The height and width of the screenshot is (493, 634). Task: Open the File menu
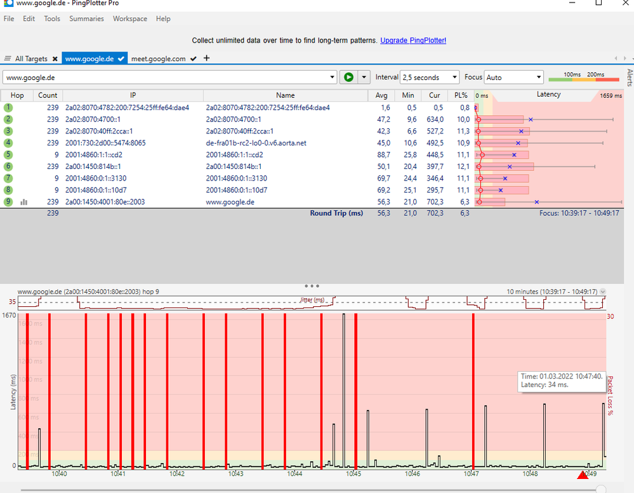point(8,18)
